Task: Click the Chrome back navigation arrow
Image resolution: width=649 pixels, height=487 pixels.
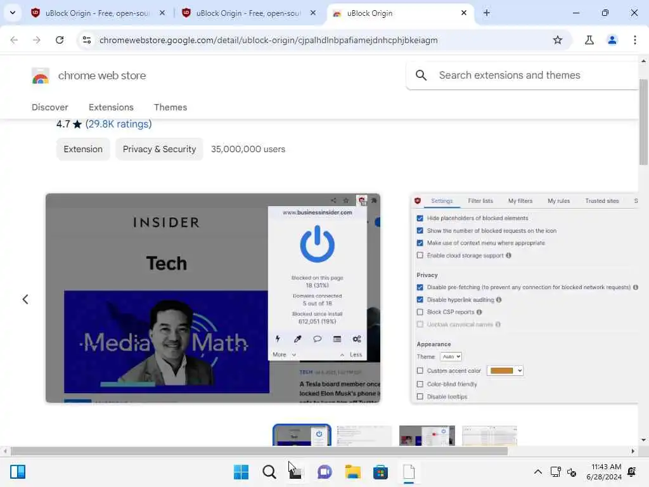Action: coord(14,40)
